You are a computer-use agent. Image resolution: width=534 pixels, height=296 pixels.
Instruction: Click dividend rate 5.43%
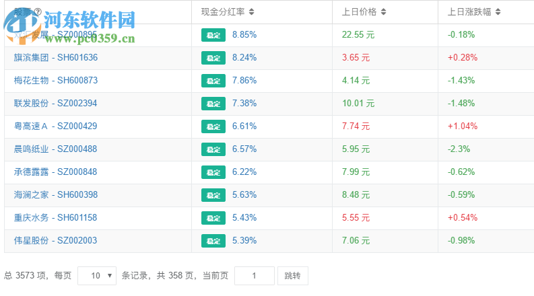(244, 217)
